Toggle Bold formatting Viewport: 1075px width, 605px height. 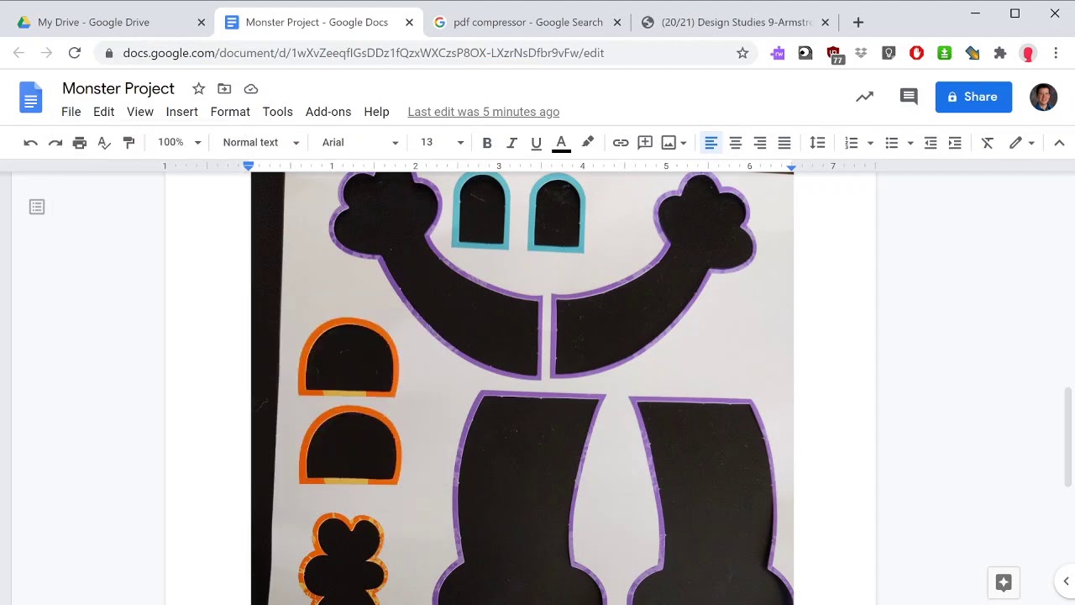pos(487,143)
